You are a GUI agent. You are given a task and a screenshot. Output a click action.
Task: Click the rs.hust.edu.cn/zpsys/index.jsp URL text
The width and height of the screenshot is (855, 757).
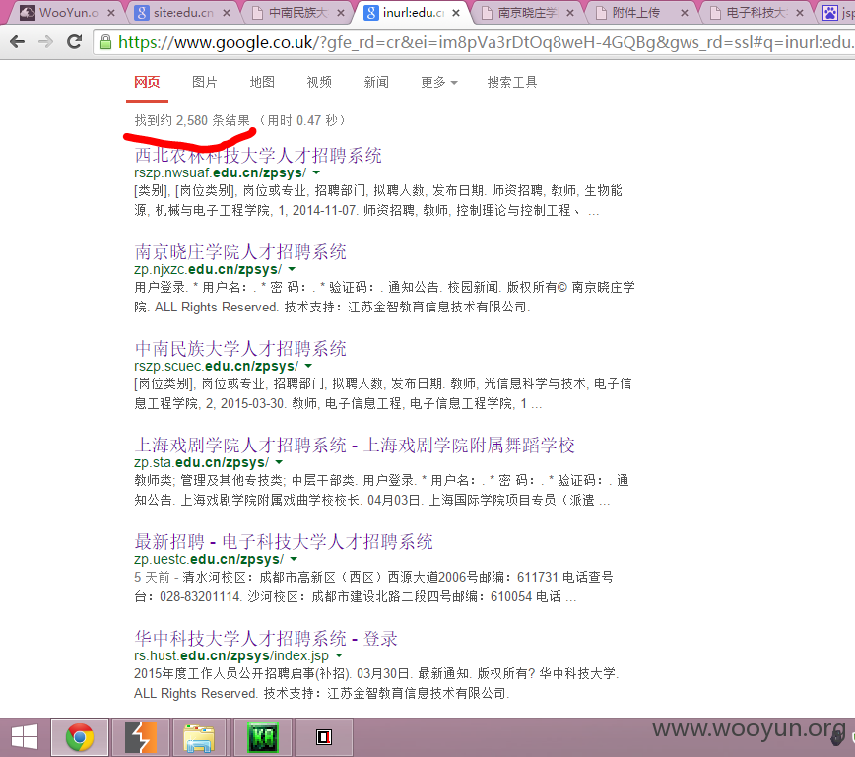coord(231,656)
